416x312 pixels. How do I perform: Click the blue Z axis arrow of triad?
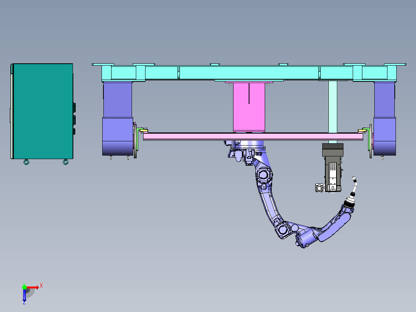(x=24, y=295)
